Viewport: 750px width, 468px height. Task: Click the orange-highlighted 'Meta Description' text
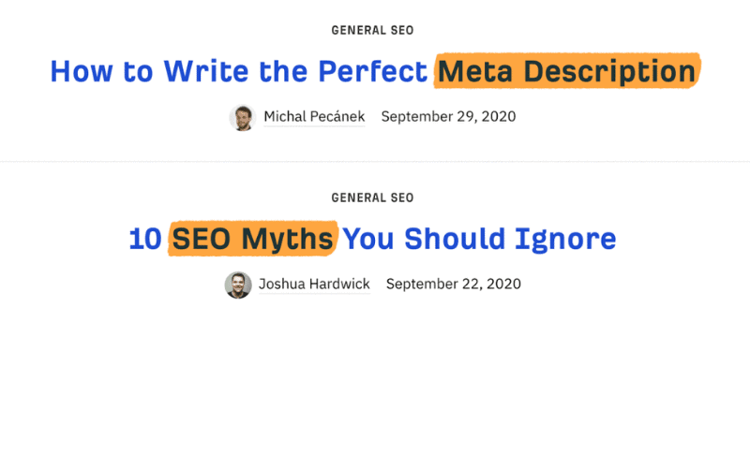coord(567,72)
